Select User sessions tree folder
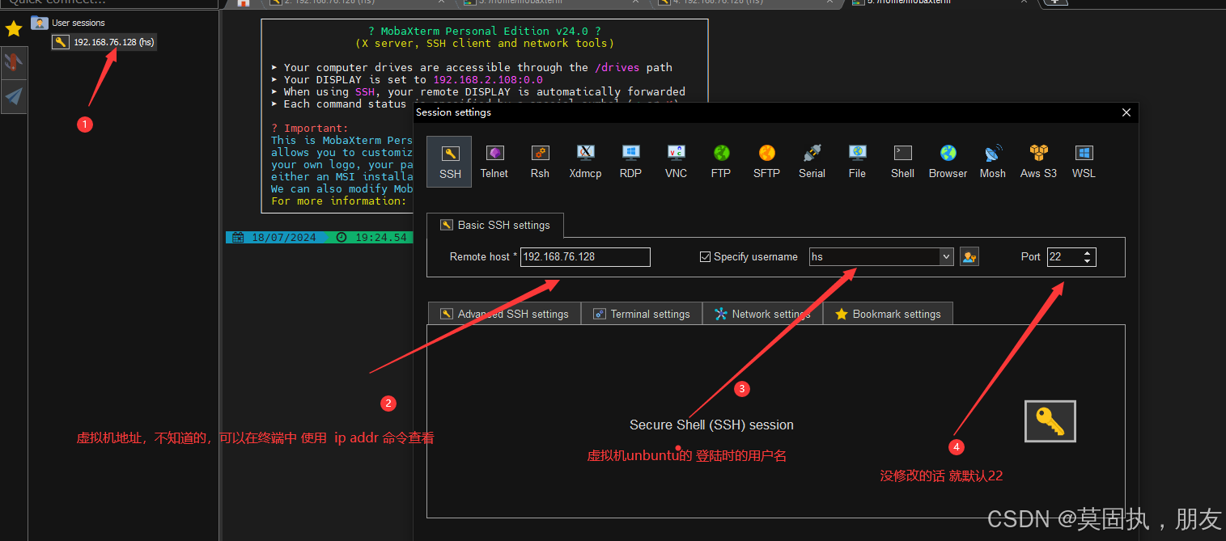Viewport: 1226px width, 541px height. tap(78, 23)
